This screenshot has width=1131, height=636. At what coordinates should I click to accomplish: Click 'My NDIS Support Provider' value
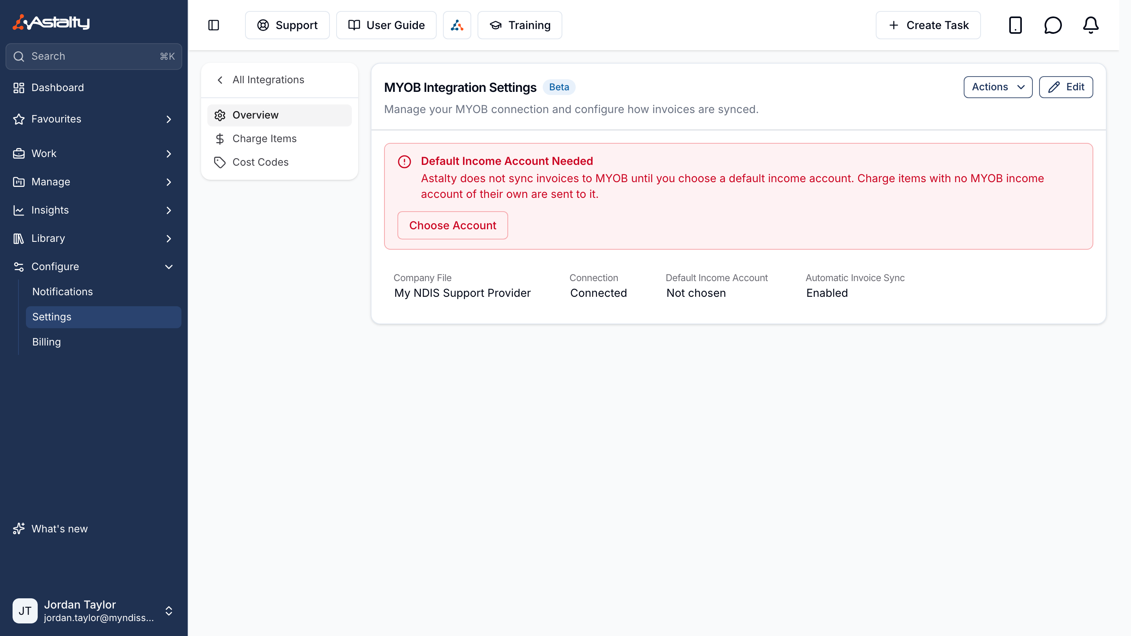pyautogui.click(x=462, y=293)
